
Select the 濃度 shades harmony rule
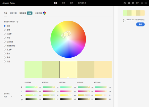pos(7,57)
